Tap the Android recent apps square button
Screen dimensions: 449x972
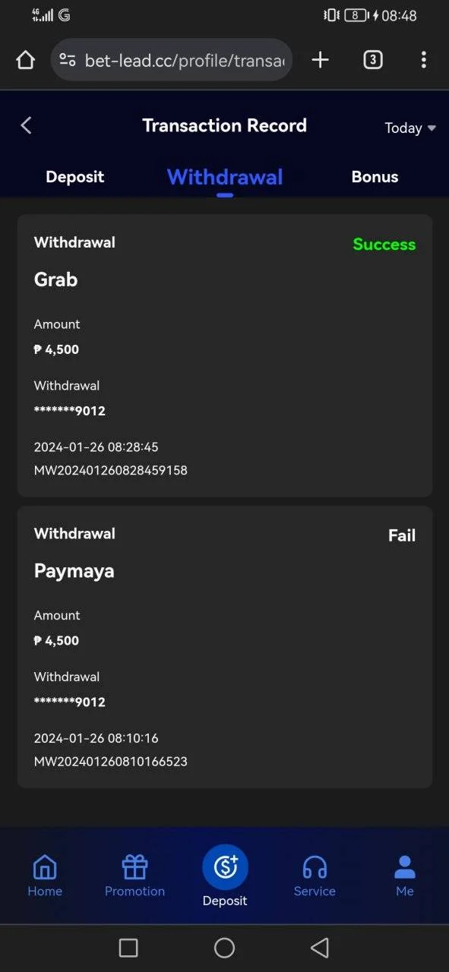pos(128,948)
